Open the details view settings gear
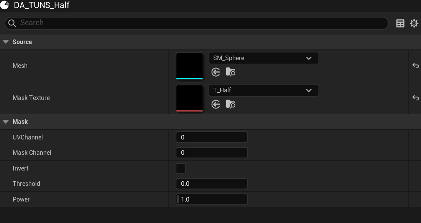The height and width of the screenshot is (223, 421). pos(414,23)
